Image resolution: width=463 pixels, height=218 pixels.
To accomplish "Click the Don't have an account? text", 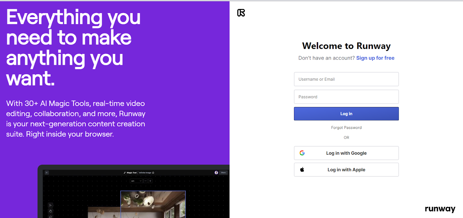I will point(326,58).
